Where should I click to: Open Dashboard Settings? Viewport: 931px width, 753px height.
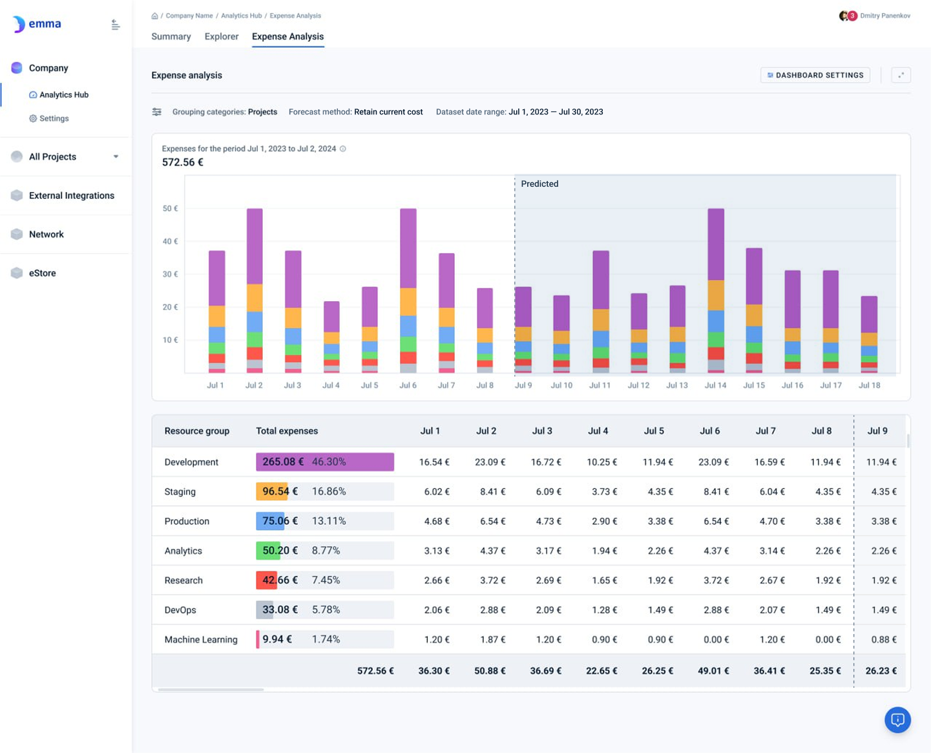(x=815, y=75)
